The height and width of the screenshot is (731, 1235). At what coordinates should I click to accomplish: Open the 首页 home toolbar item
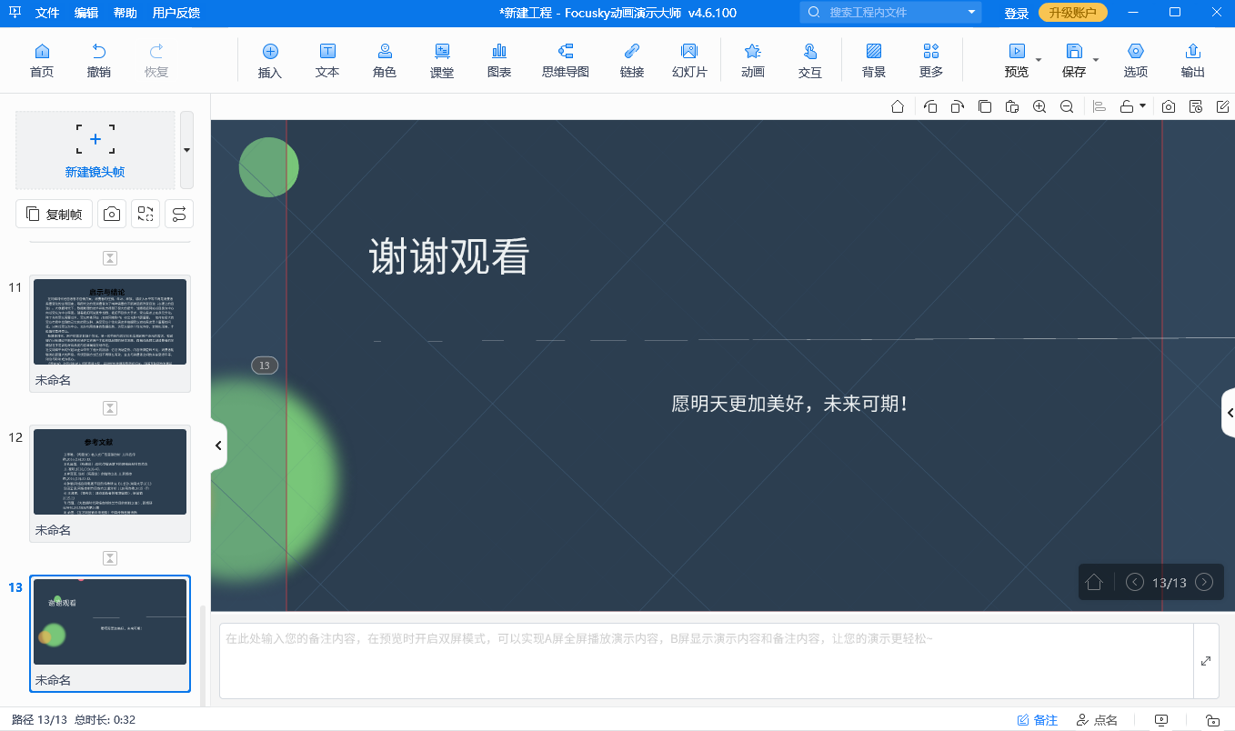(x=42, y=61)
